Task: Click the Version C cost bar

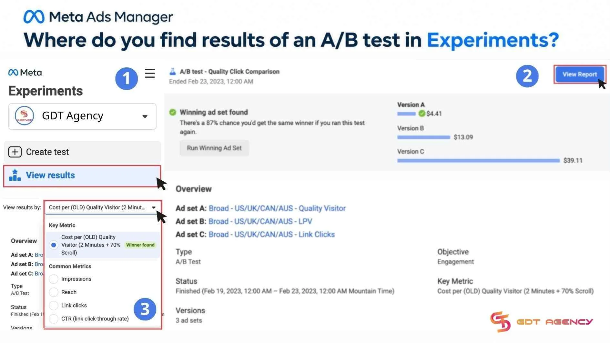Action: (478, 160)
